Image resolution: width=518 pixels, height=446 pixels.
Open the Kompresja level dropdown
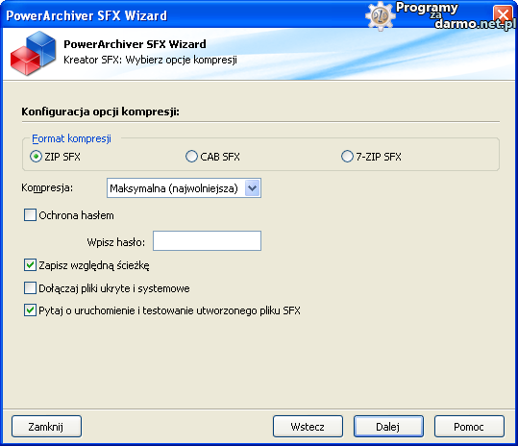tap(253, 188)
